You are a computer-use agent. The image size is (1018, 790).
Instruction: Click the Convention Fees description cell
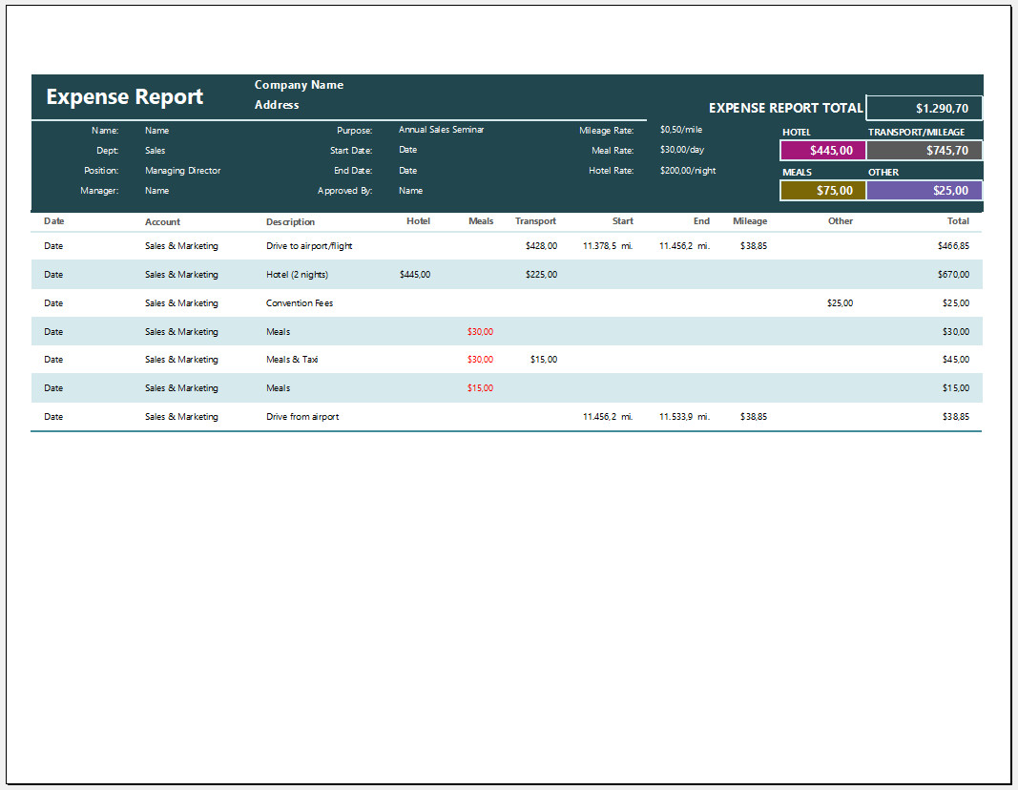pyautogui.click(x=300, y=303)
